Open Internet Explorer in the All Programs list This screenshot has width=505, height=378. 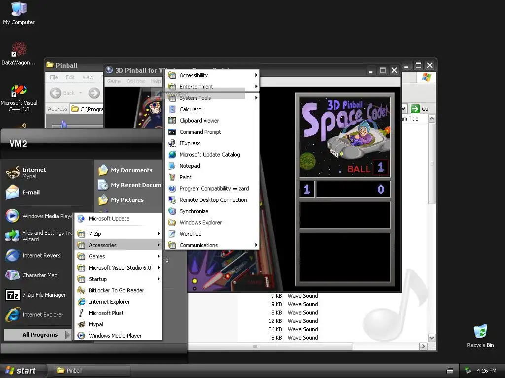point(118,302)
